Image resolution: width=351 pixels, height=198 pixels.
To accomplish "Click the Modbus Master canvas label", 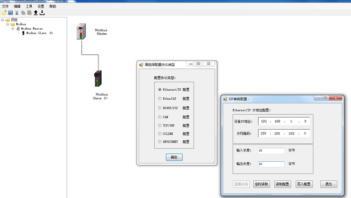I will tap(101, 32).
